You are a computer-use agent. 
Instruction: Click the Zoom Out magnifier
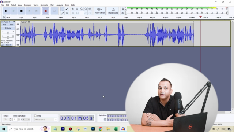pos(77,9)
